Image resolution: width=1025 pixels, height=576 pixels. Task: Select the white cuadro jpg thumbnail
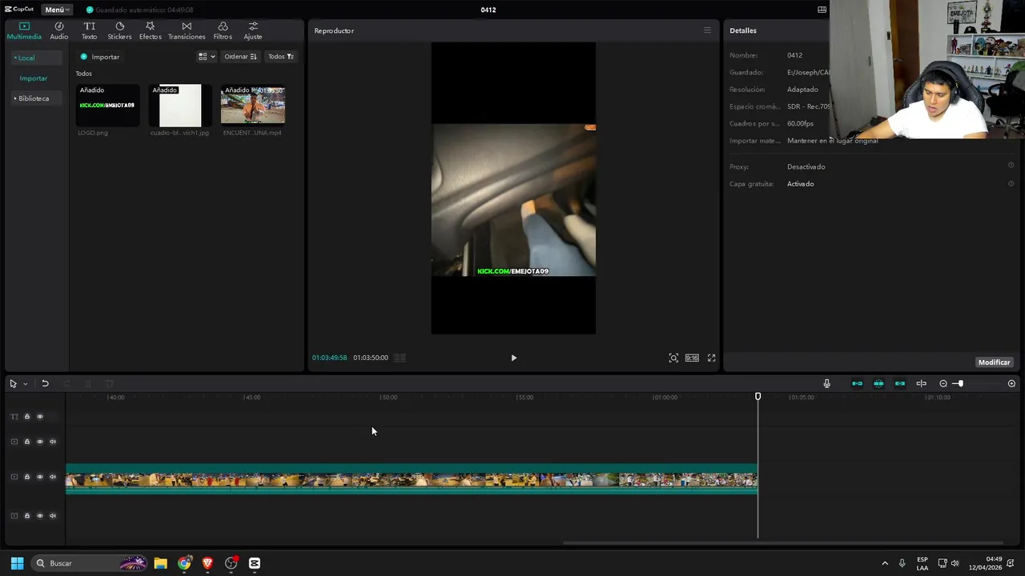180,106
